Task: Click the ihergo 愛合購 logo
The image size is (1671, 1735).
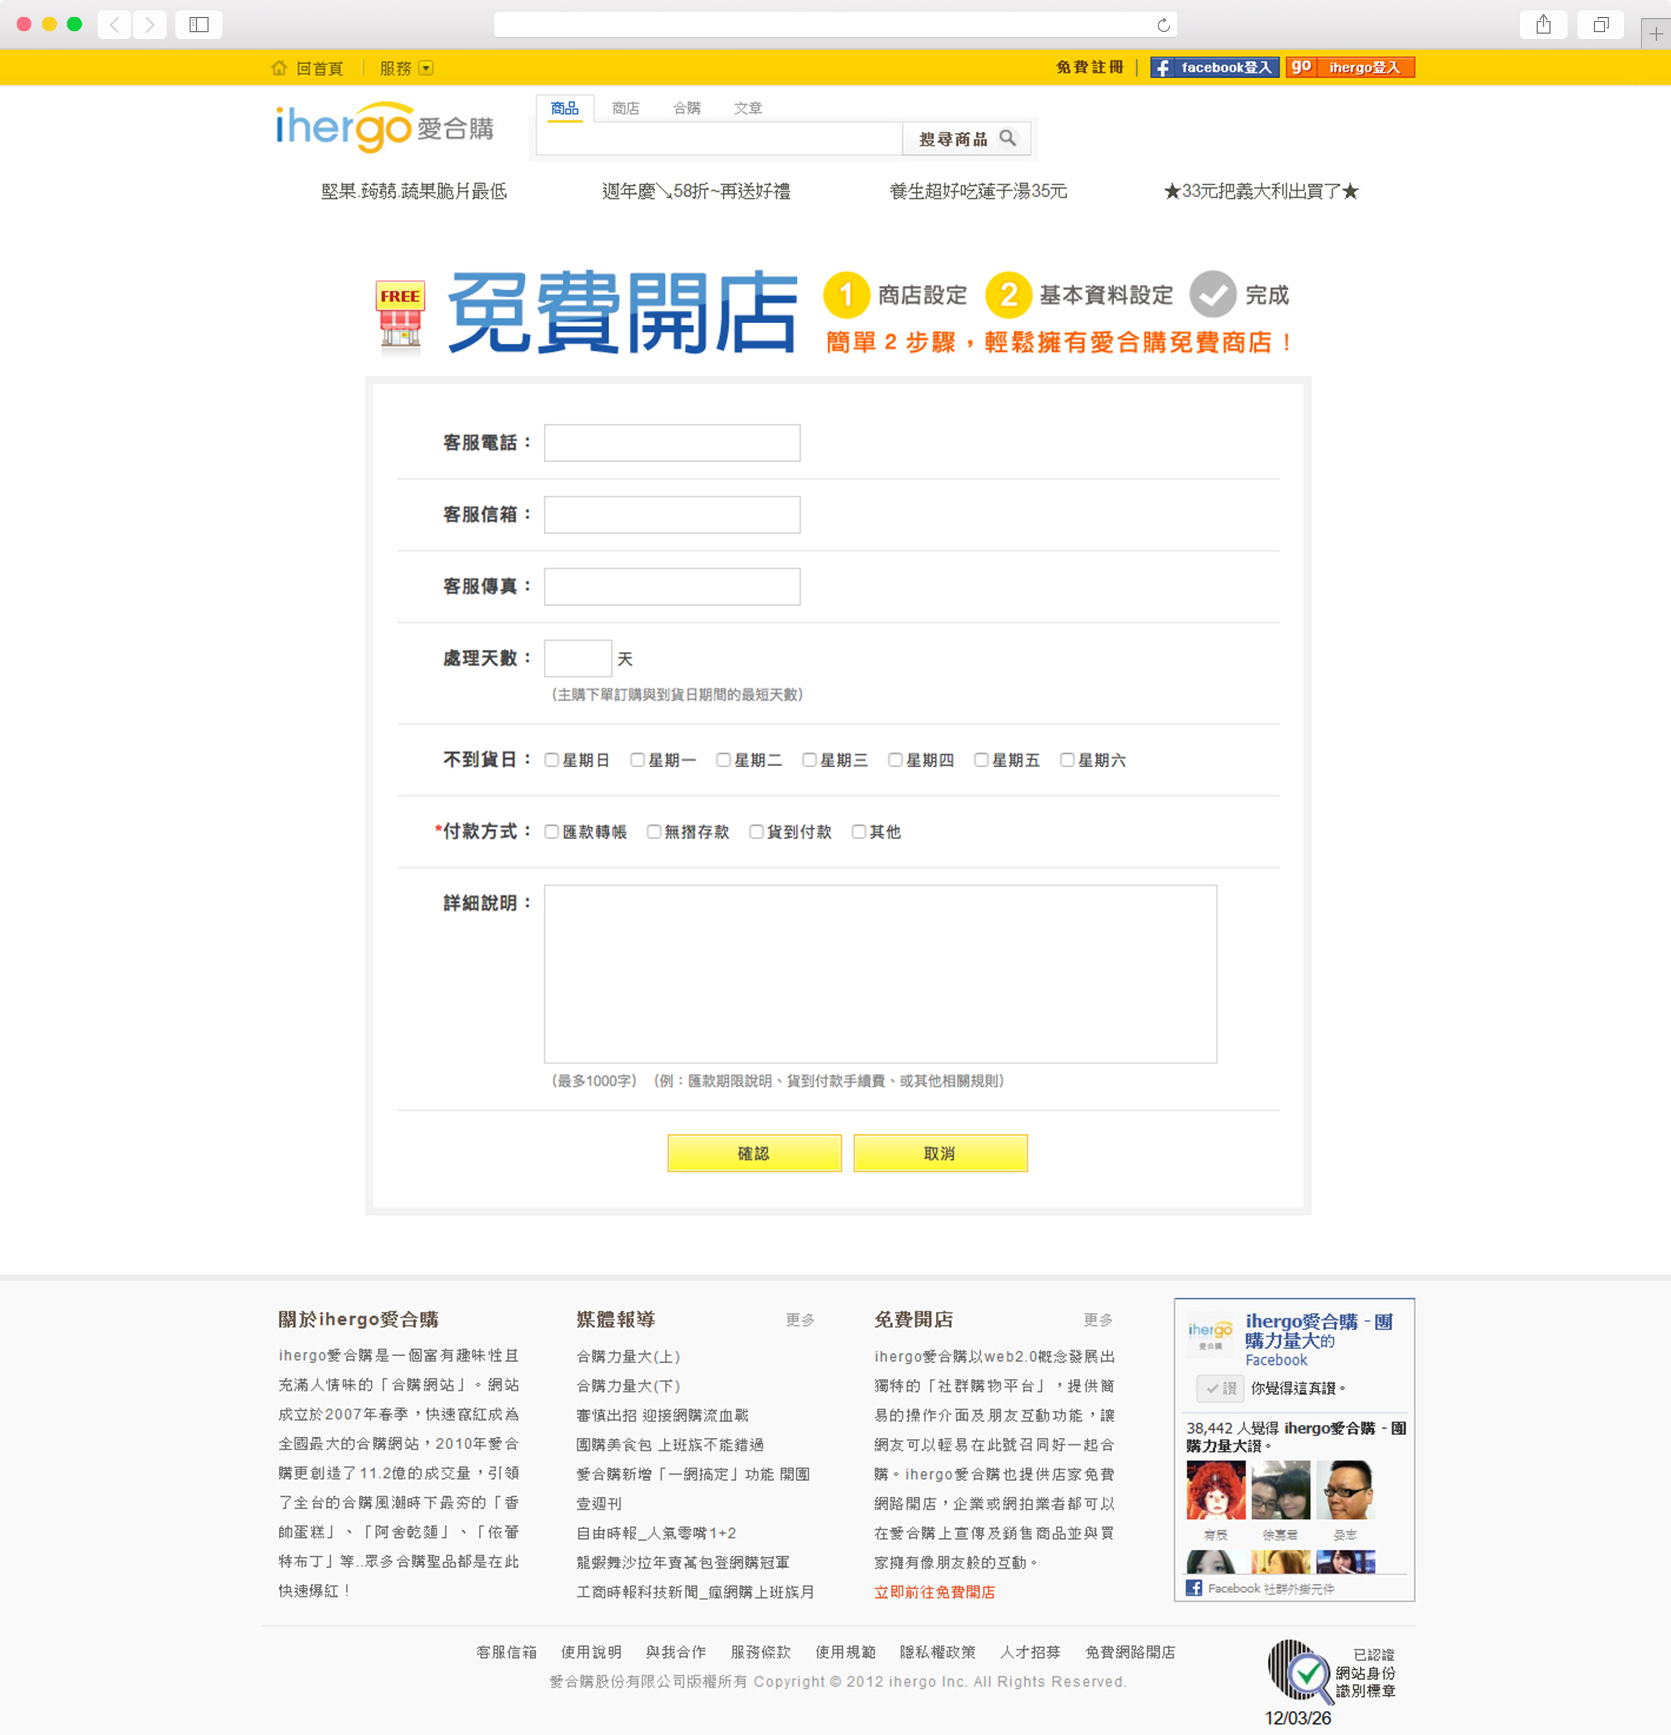Action: pyautogui.click(x=384, y=127)
